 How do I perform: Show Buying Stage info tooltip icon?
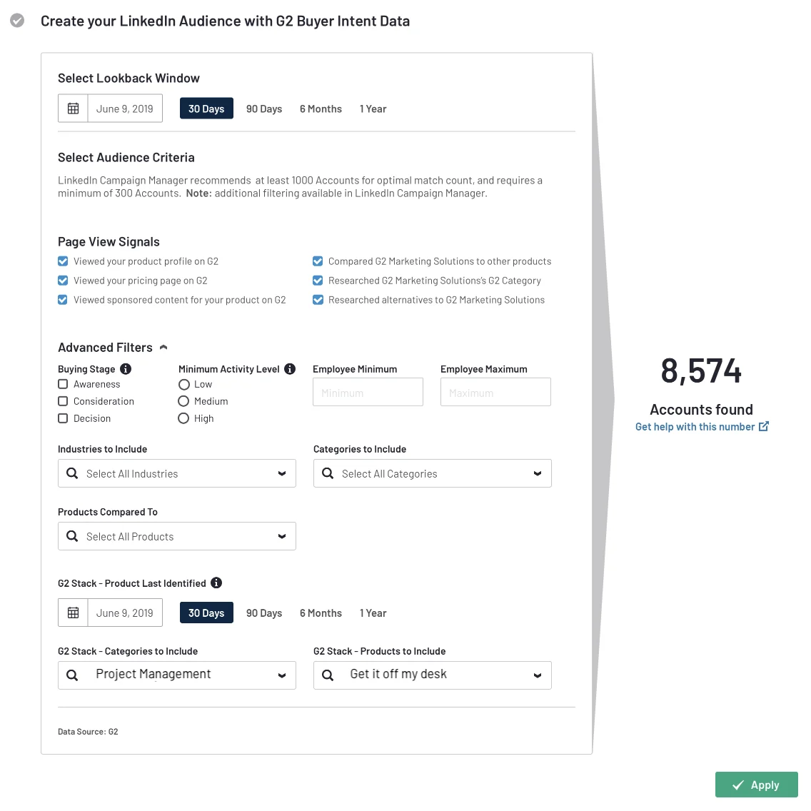126,369
